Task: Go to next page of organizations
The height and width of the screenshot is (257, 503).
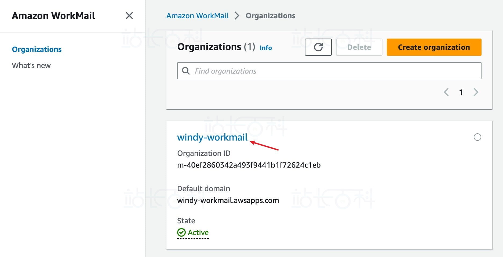Action: click(476, 92)
